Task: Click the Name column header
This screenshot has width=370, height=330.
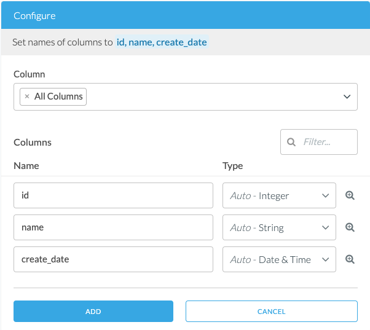Action: click(x=26, y=165)
